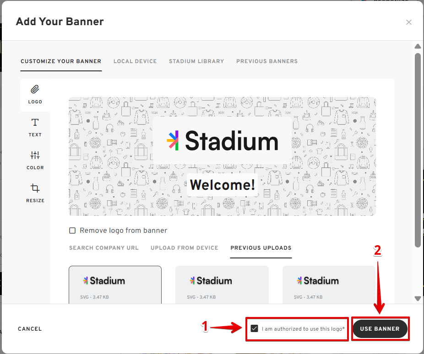Choose Upload From Device sub-tab
The height and width of the screenshot is (354, 424).
tap(185, 248)
